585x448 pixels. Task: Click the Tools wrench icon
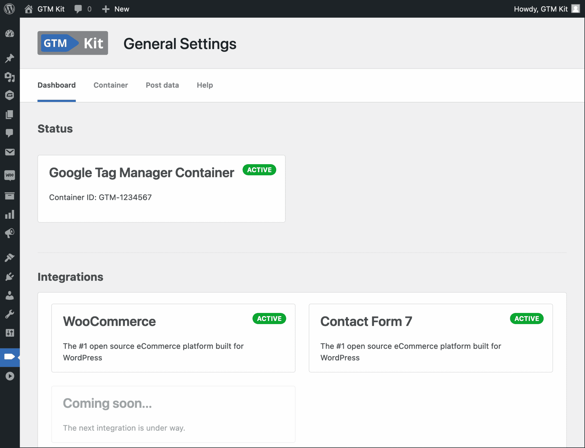coord(10,314)
